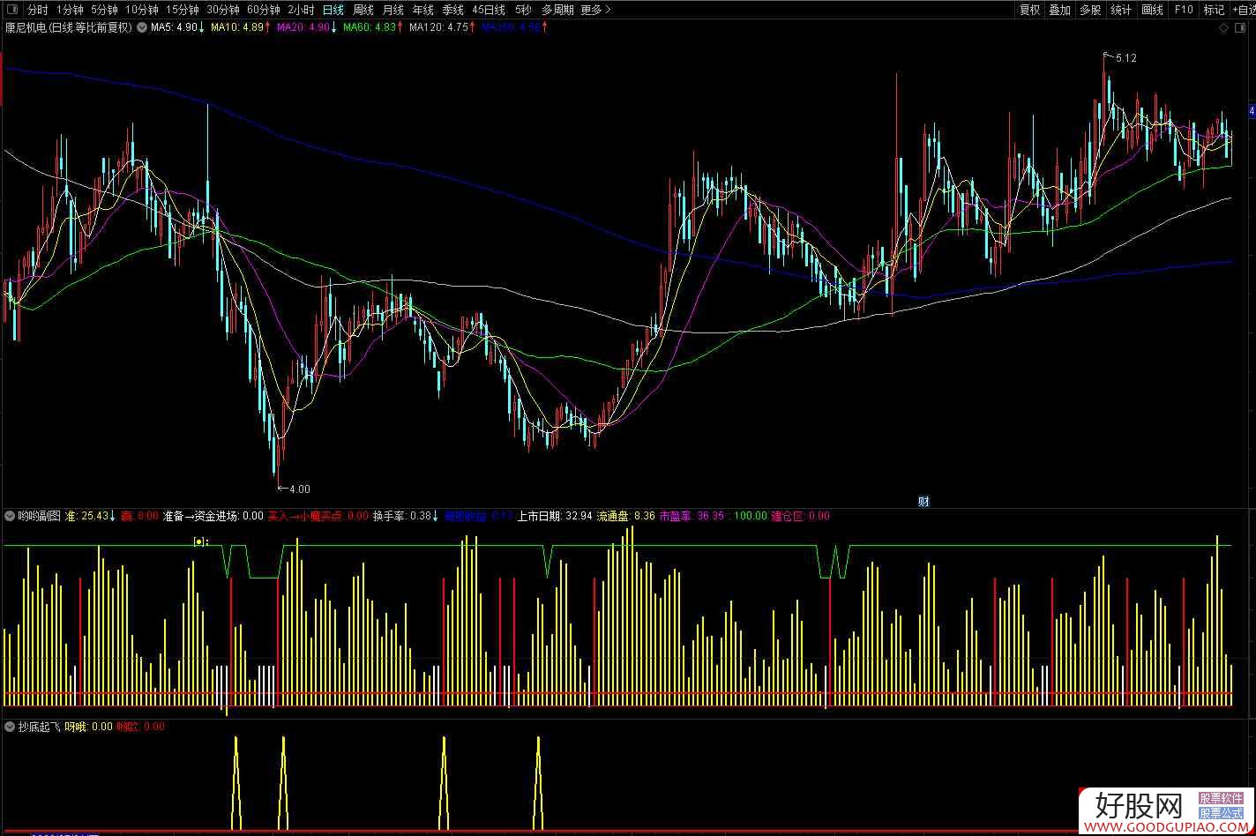This screenshot has height=836, width=1256.
Task: Select the 45日线 chart period
Action: coord(489,10)
